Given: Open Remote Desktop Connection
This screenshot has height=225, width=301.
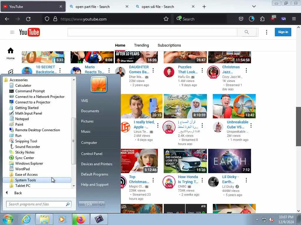Looking at the screenshot, I should pos(37,130).
